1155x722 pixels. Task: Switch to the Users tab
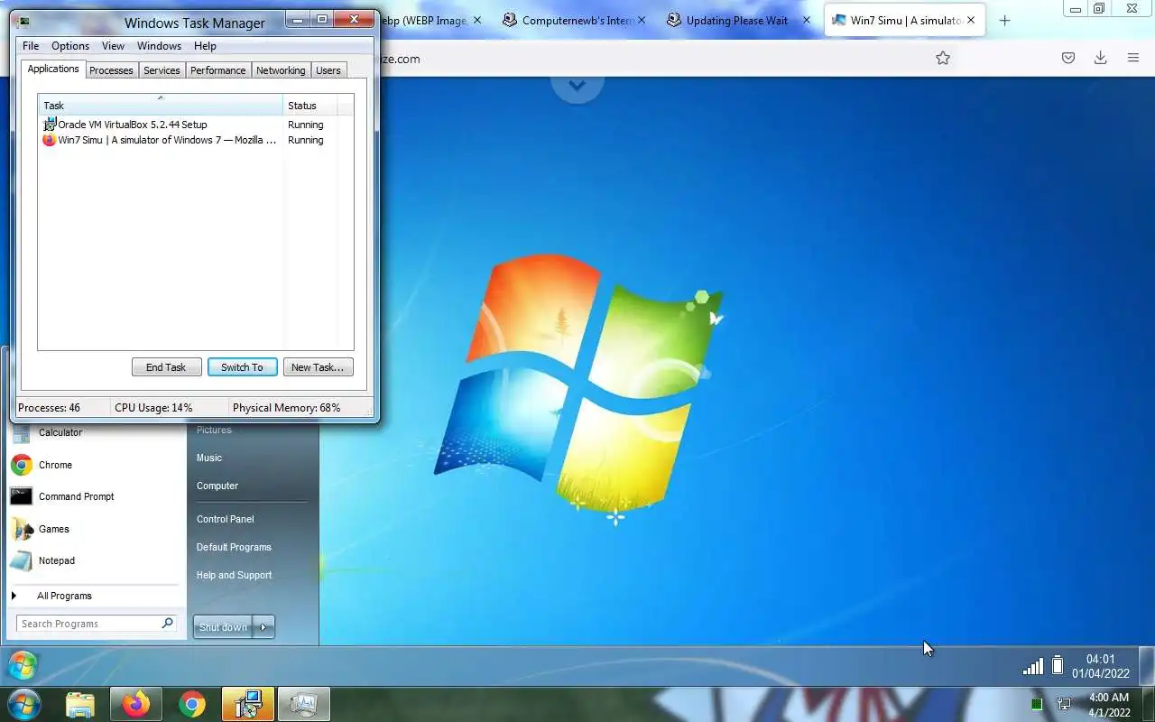pyautogui.click(x=328, y=70)
